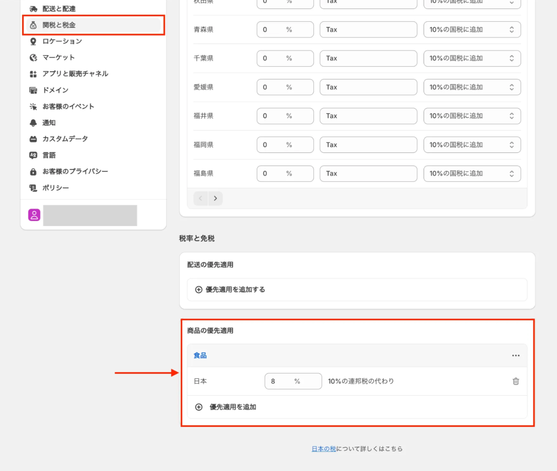Image resolution: width=557 pixels, height=471 pixels.
Task: Click the 福島県 tax rate percent field
Action: pos(285,174)
